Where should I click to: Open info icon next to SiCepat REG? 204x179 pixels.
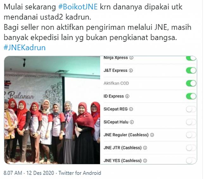(x=131, y=109)
